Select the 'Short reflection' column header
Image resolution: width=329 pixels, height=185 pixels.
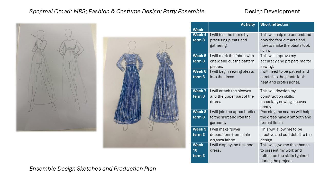(x=275, y=25)
